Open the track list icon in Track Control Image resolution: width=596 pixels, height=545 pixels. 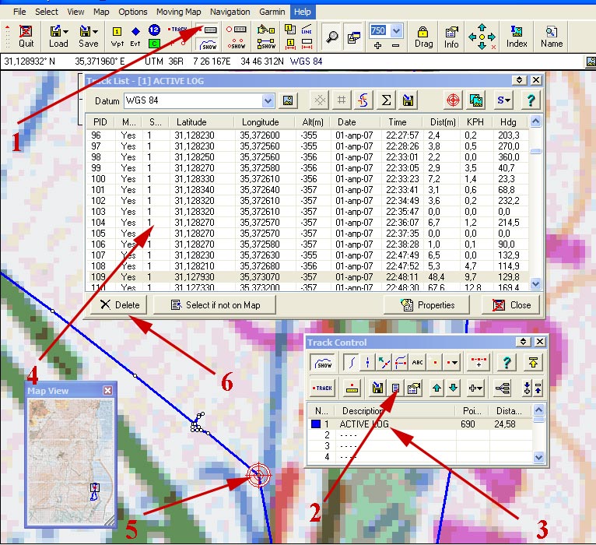pyautogui.click(x=395, y=388)
